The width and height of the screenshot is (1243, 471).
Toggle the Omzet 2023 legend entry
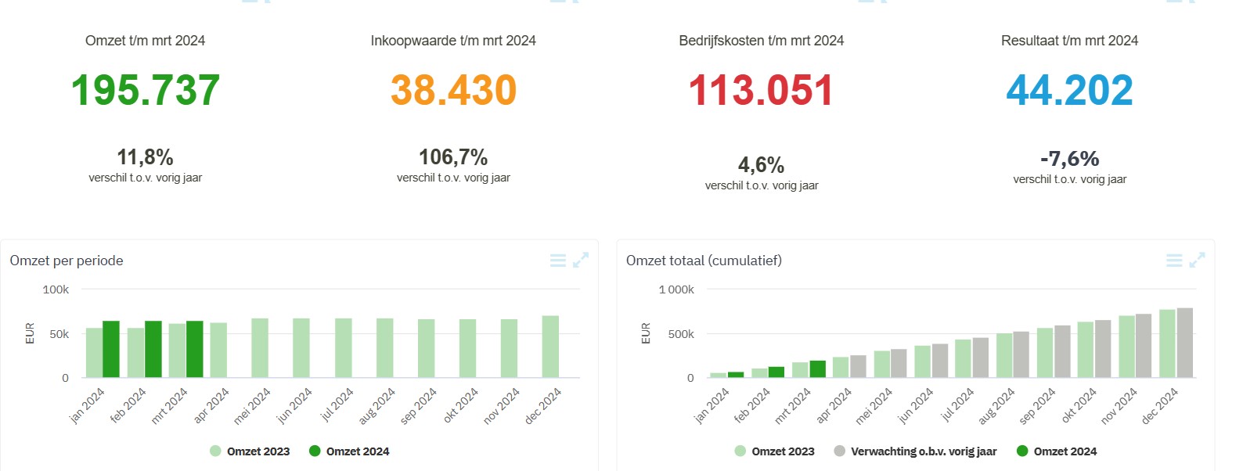click(257, 451)
